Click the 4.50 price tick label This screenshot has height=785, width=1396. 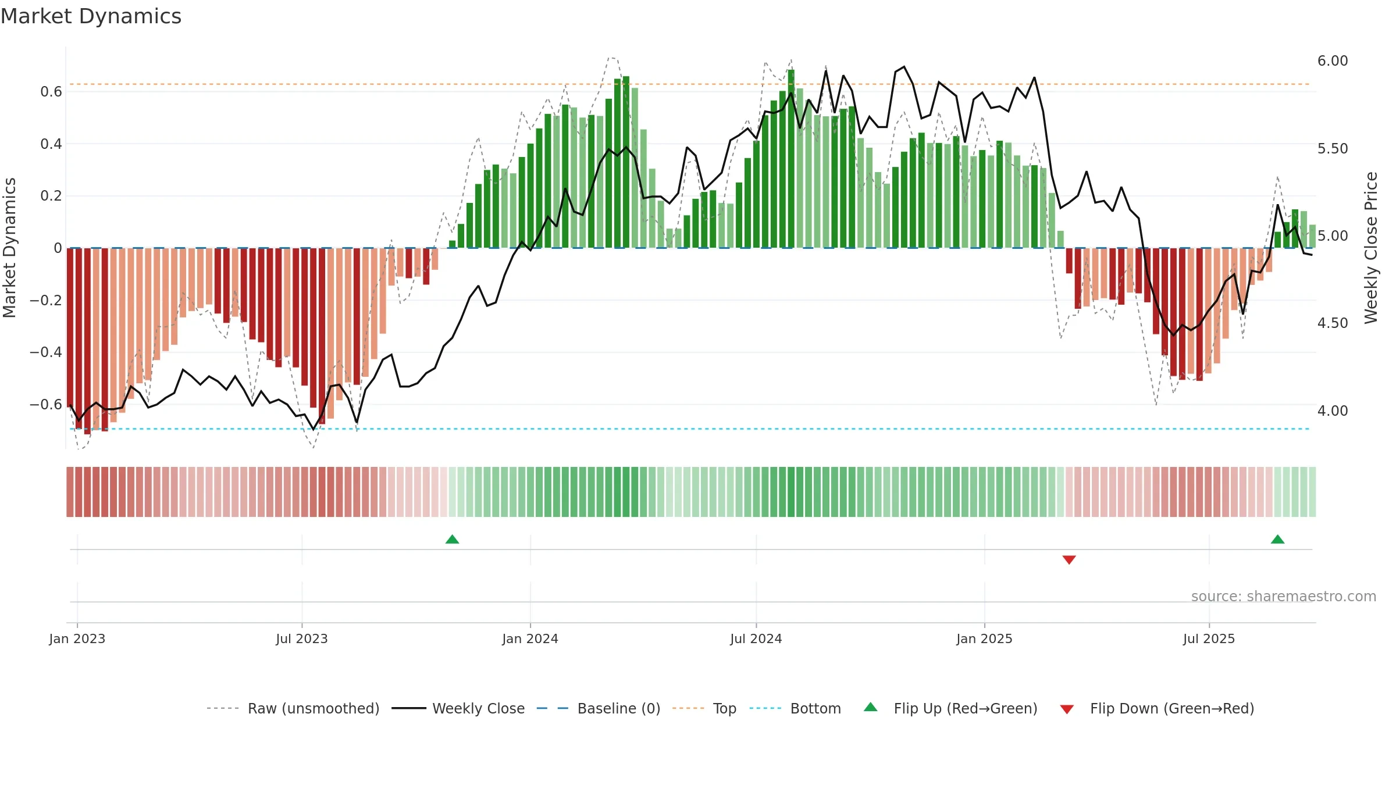1333,323
